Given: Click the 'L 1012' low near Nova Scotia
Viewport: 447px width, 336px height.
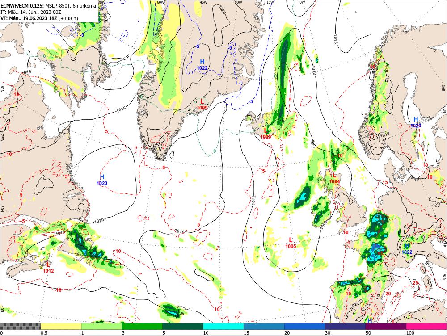Looking at the screenshot, I should point(48,267).
